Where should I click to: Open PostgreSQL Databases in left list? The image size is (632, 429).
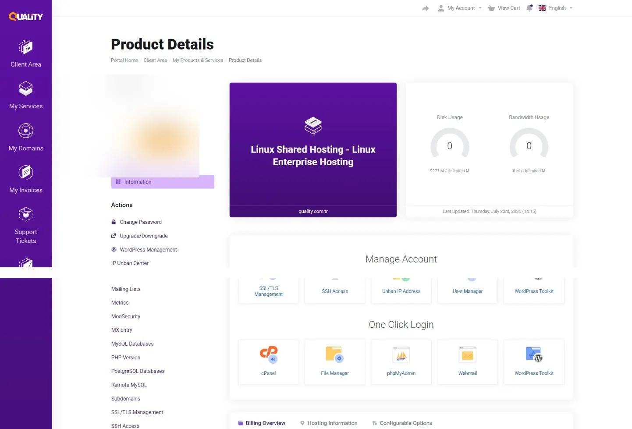click(138, 371)
